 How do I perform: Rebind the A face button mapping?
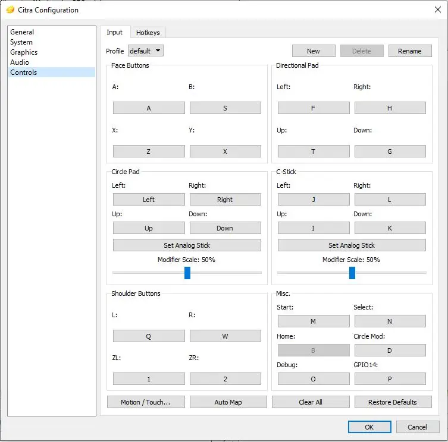149,108
